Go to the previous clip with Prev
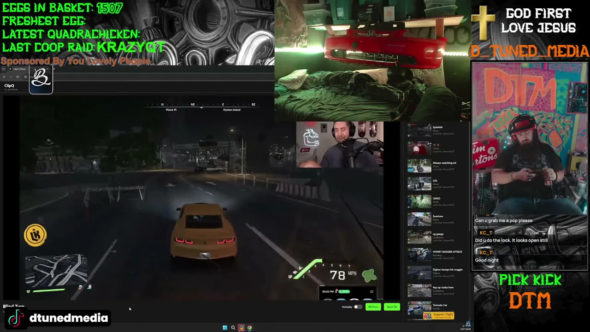Screen dimensions: 590x332 point(373,307)
